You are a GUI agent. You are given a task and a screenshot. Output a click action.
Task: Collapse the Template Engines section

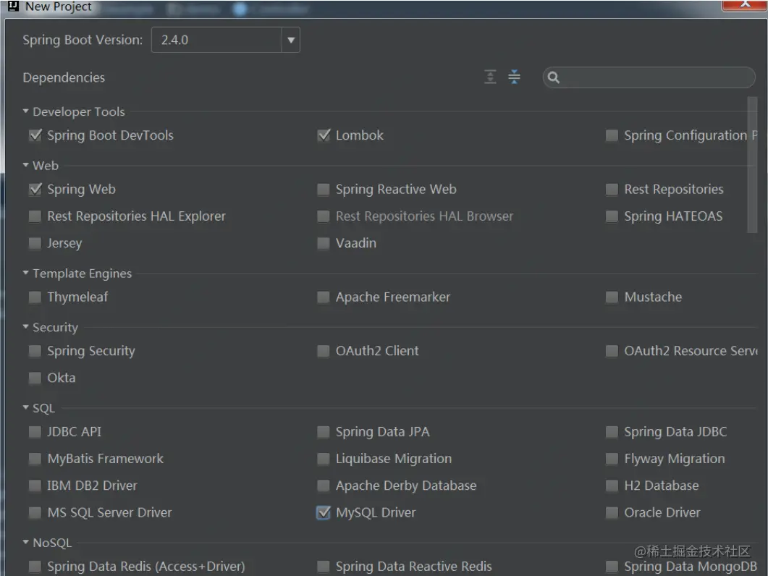coord(26,274)
